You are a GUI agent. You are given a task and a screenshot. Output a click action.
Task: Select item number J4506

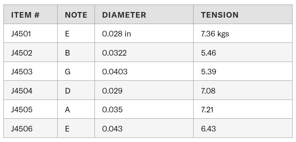22,128
